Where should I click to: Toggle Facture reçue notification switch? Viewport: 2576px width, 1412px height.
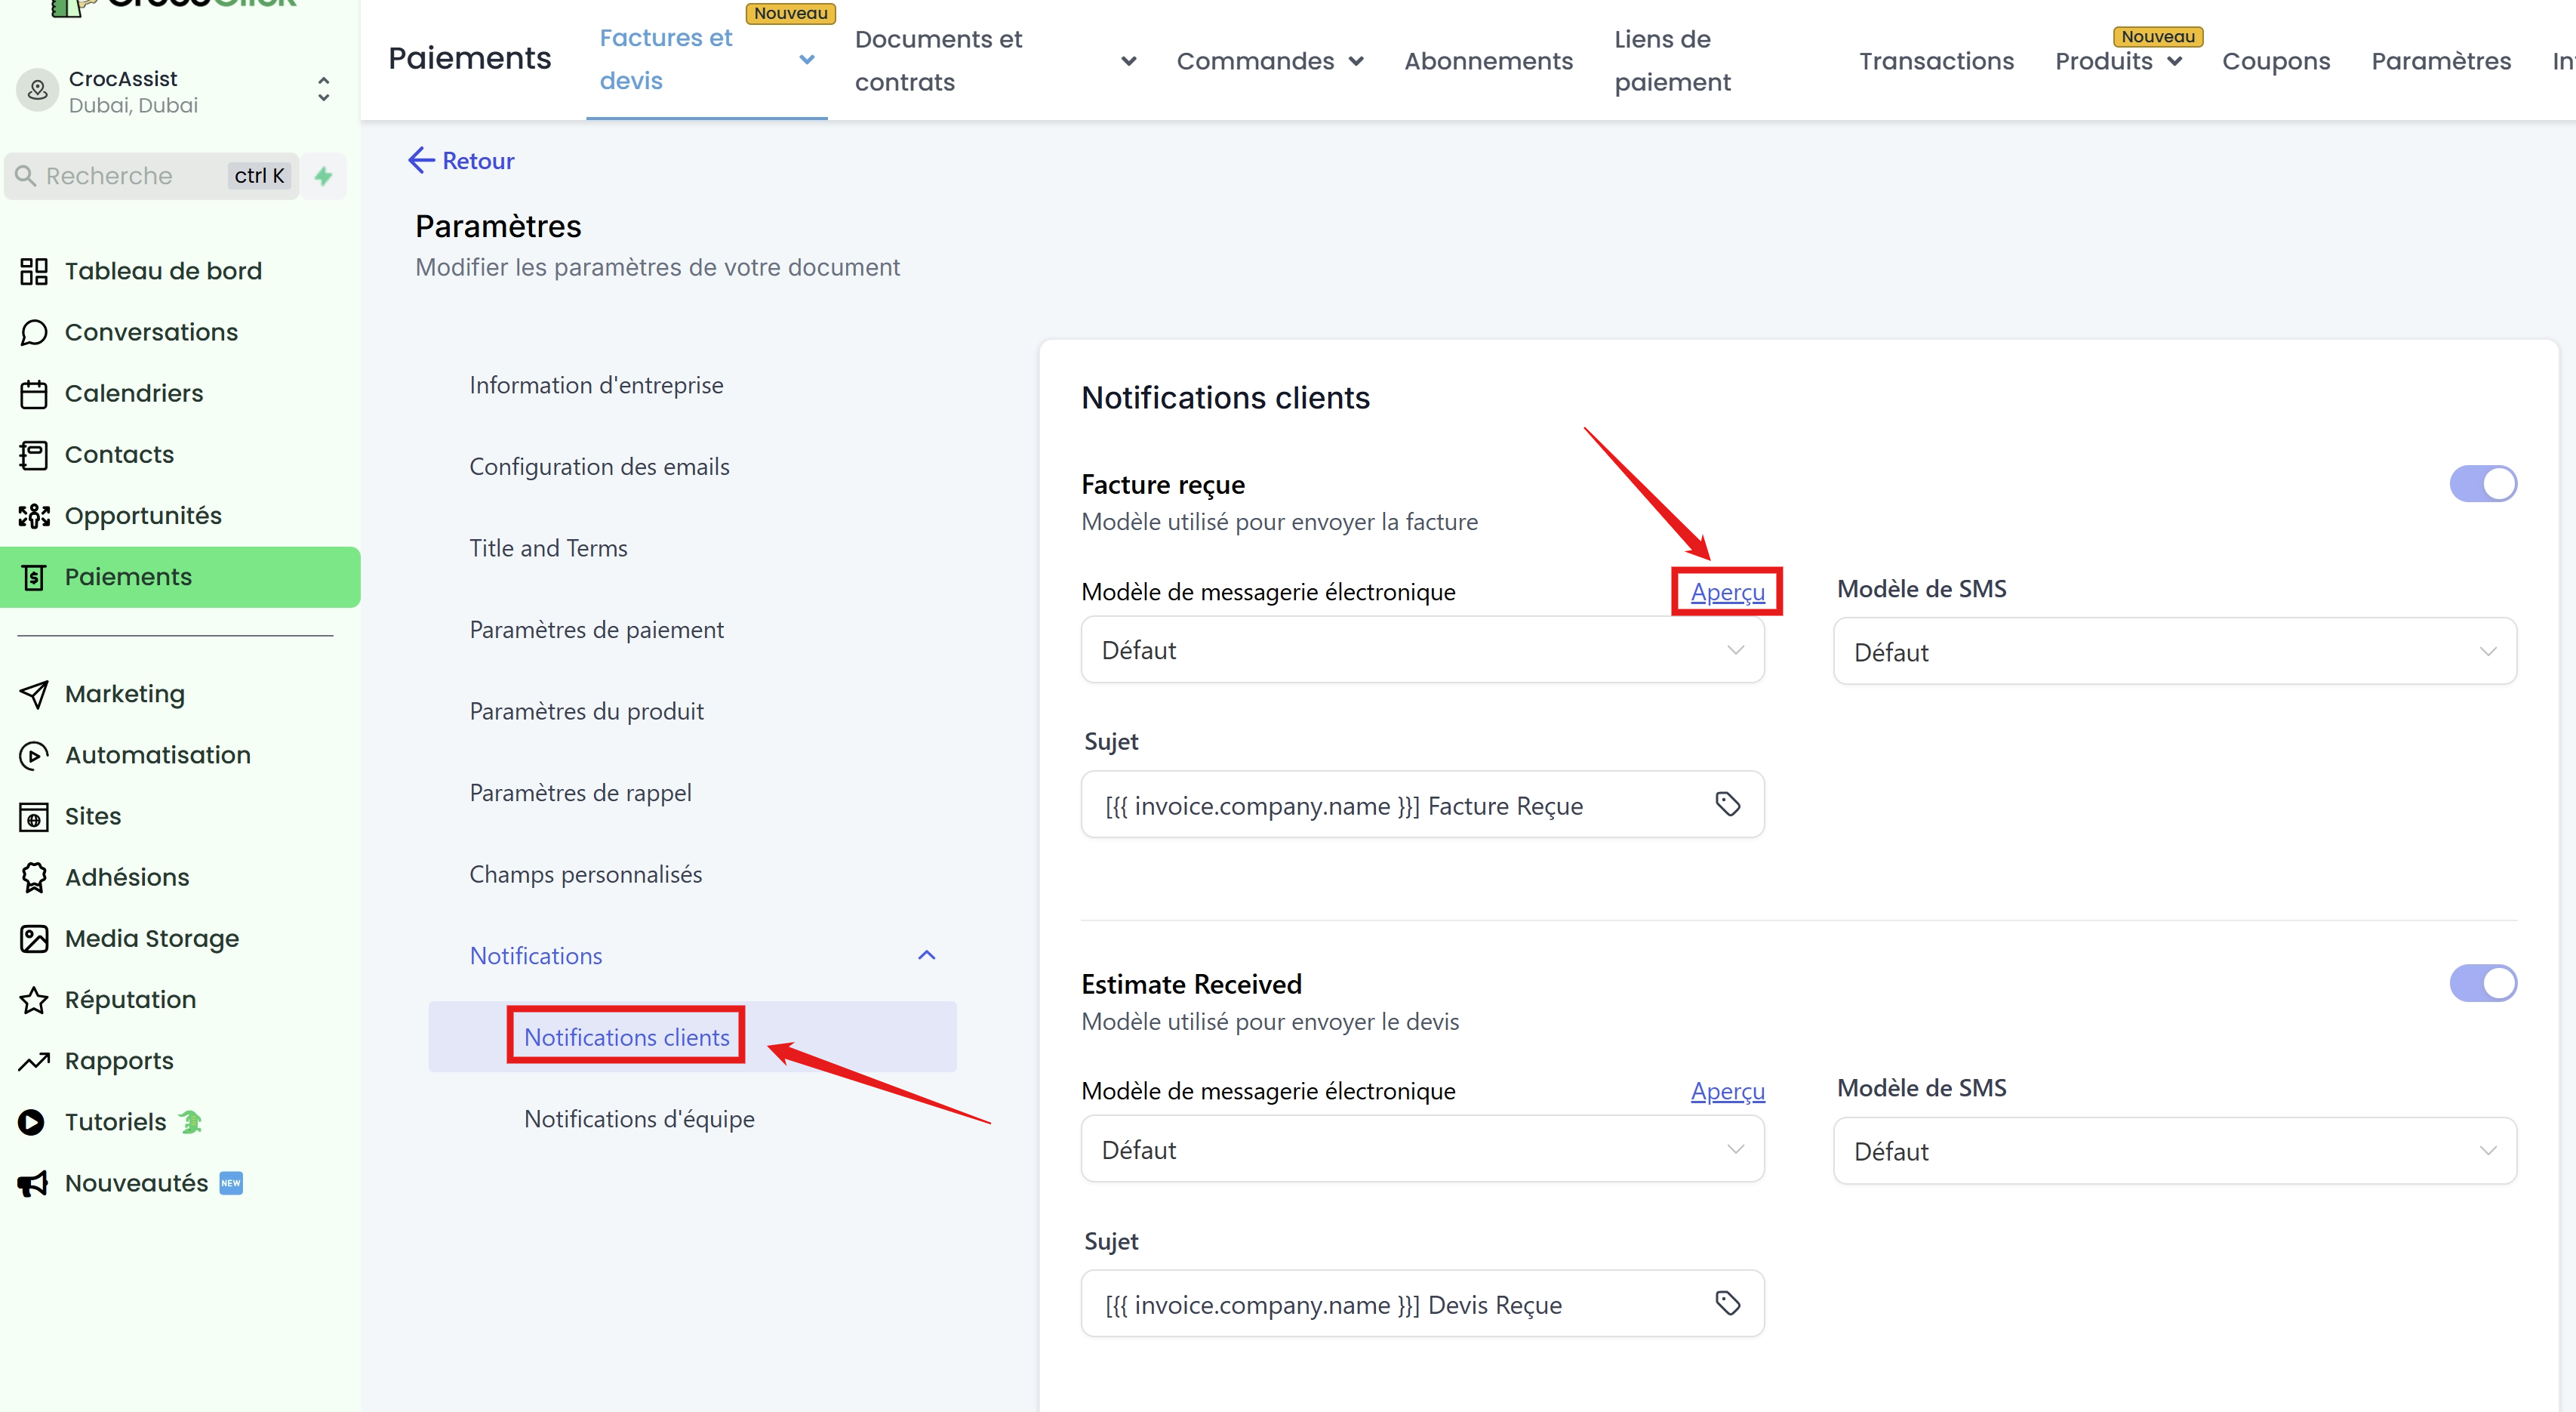click(x=2482, y=484)
